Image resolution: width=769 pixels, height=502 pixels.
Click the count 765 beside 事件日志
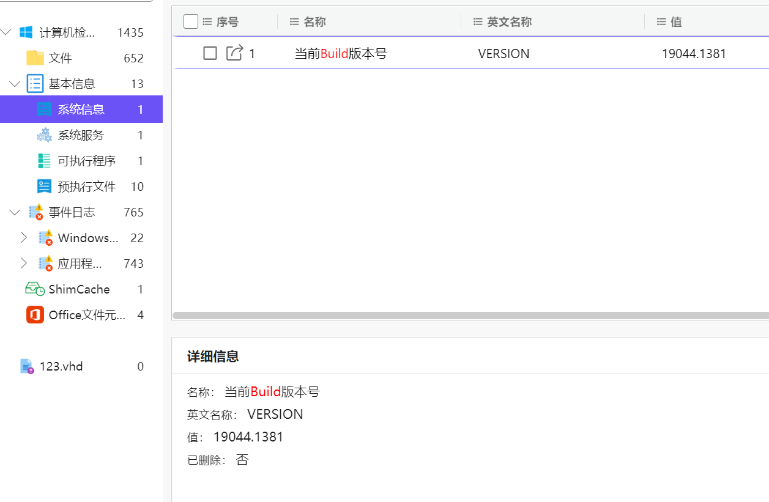click(x=133, y=212)
